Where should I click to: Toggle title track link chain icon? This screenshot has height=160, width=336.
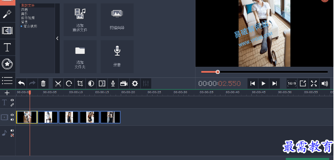tap(12, 105)
